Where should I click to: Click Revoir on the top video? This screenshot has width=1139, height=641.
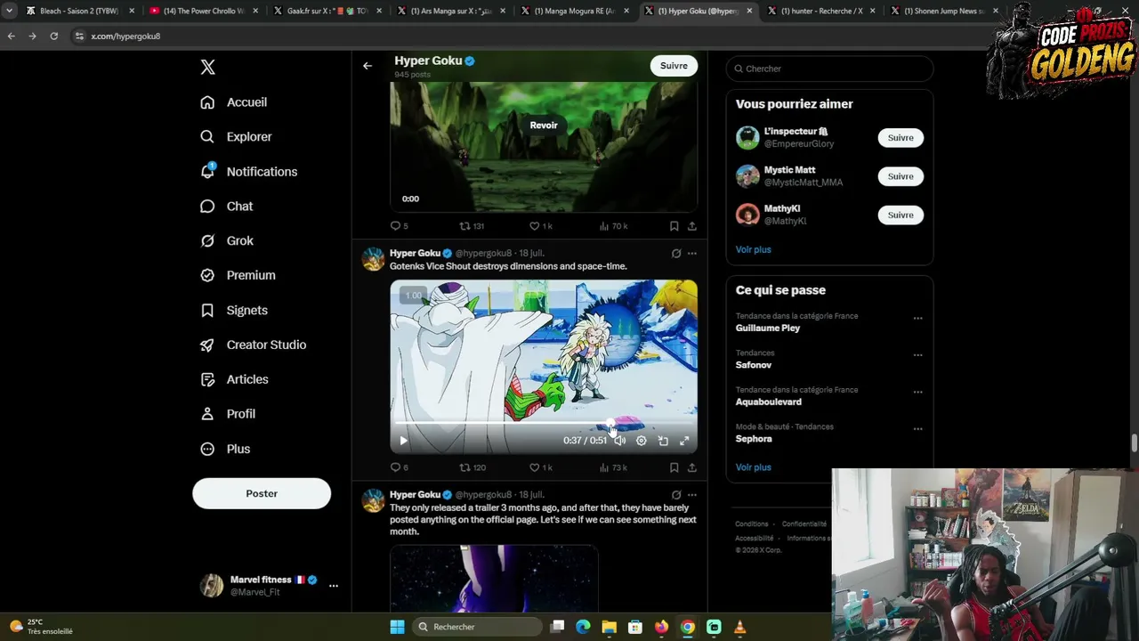point(544,126)
